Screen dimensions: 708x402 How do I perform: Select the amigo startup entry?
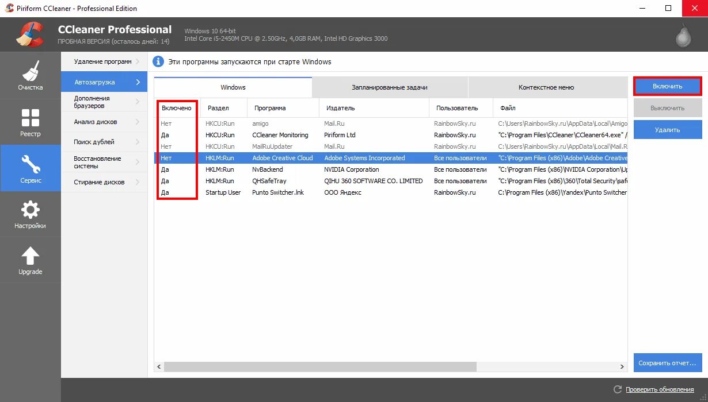[x=391, y=123]
